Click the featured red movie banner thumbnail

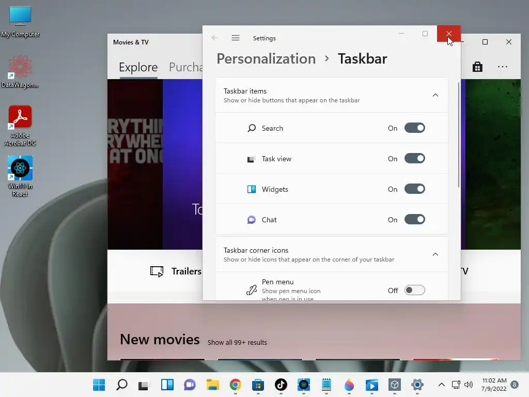[135, 164]
